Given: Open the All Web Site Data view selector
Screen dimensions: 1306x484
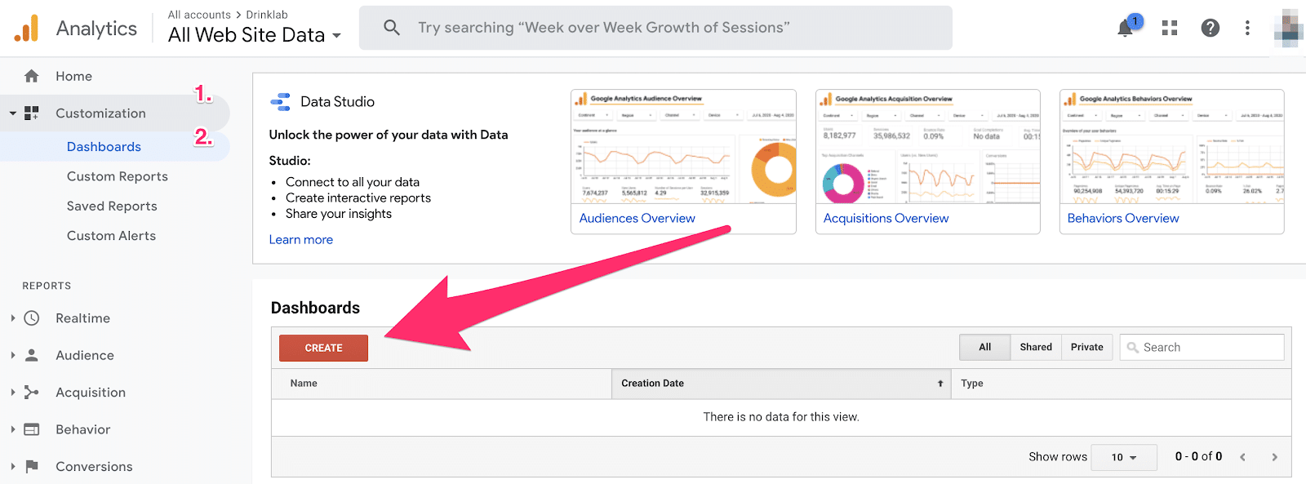Looking at the screenshot, I should click(255, 35).
